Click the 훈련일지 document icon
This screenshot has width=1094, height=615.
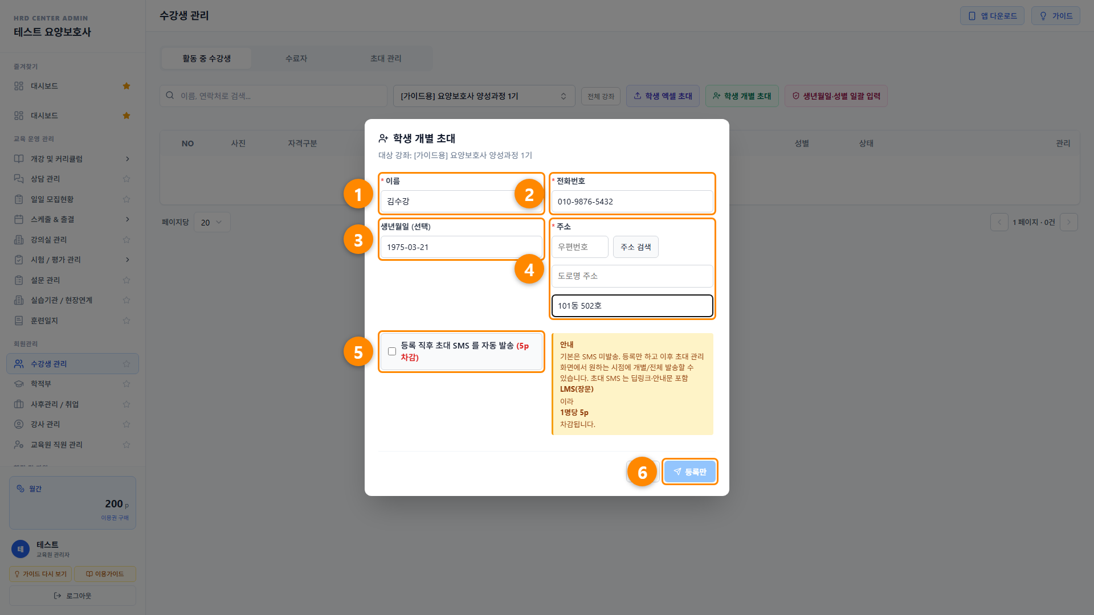19,321
